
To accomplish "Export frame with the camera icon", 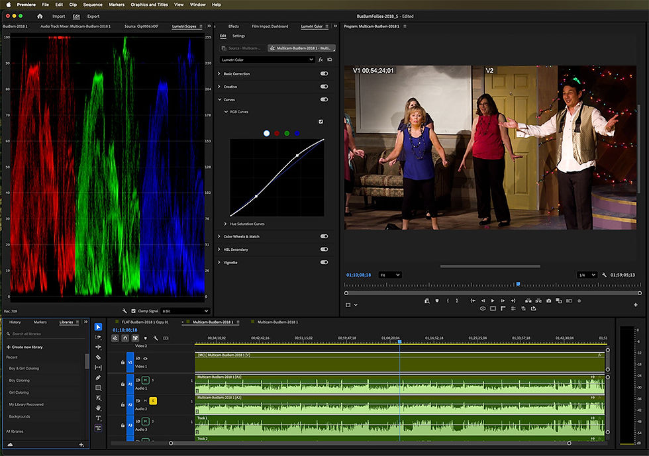I will pos(548,301).
